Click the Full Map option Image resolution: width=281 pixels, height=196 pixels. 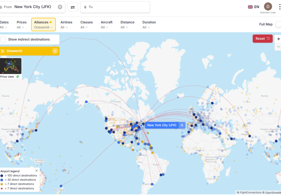tap(266, 24)
